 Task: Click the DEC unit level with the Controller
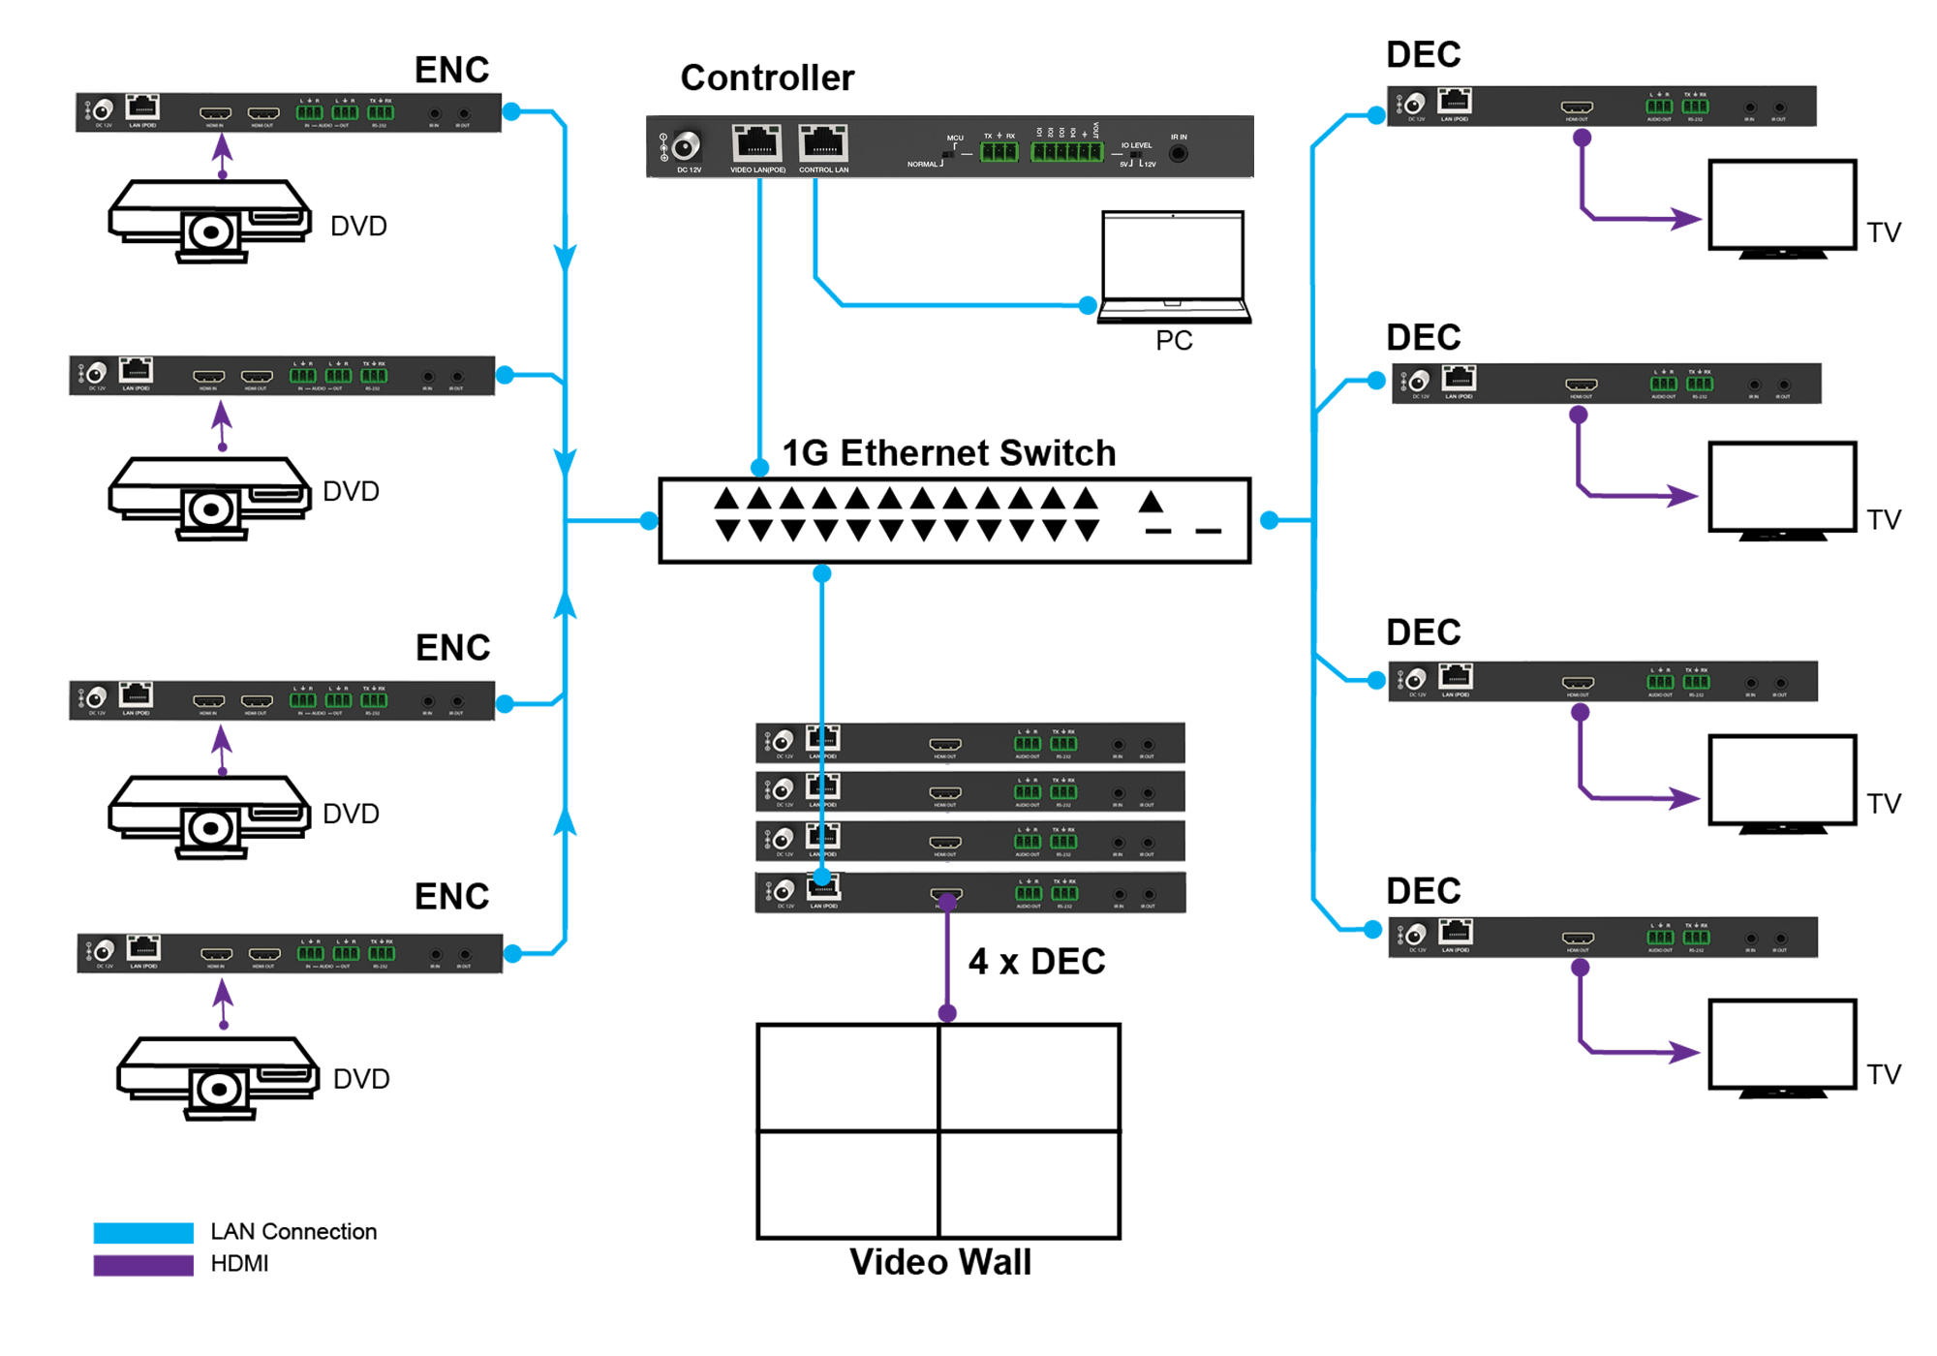pyautogui.click(x=1602, y=106)
